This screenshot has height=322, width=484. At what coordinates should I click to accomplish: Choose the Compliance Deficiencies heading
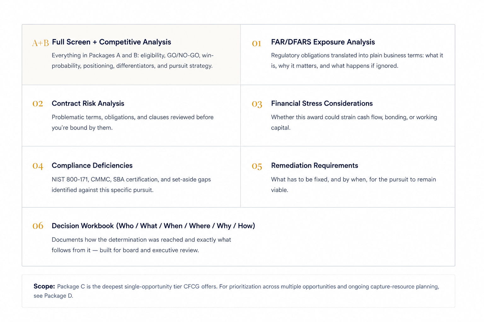point(92,165)
